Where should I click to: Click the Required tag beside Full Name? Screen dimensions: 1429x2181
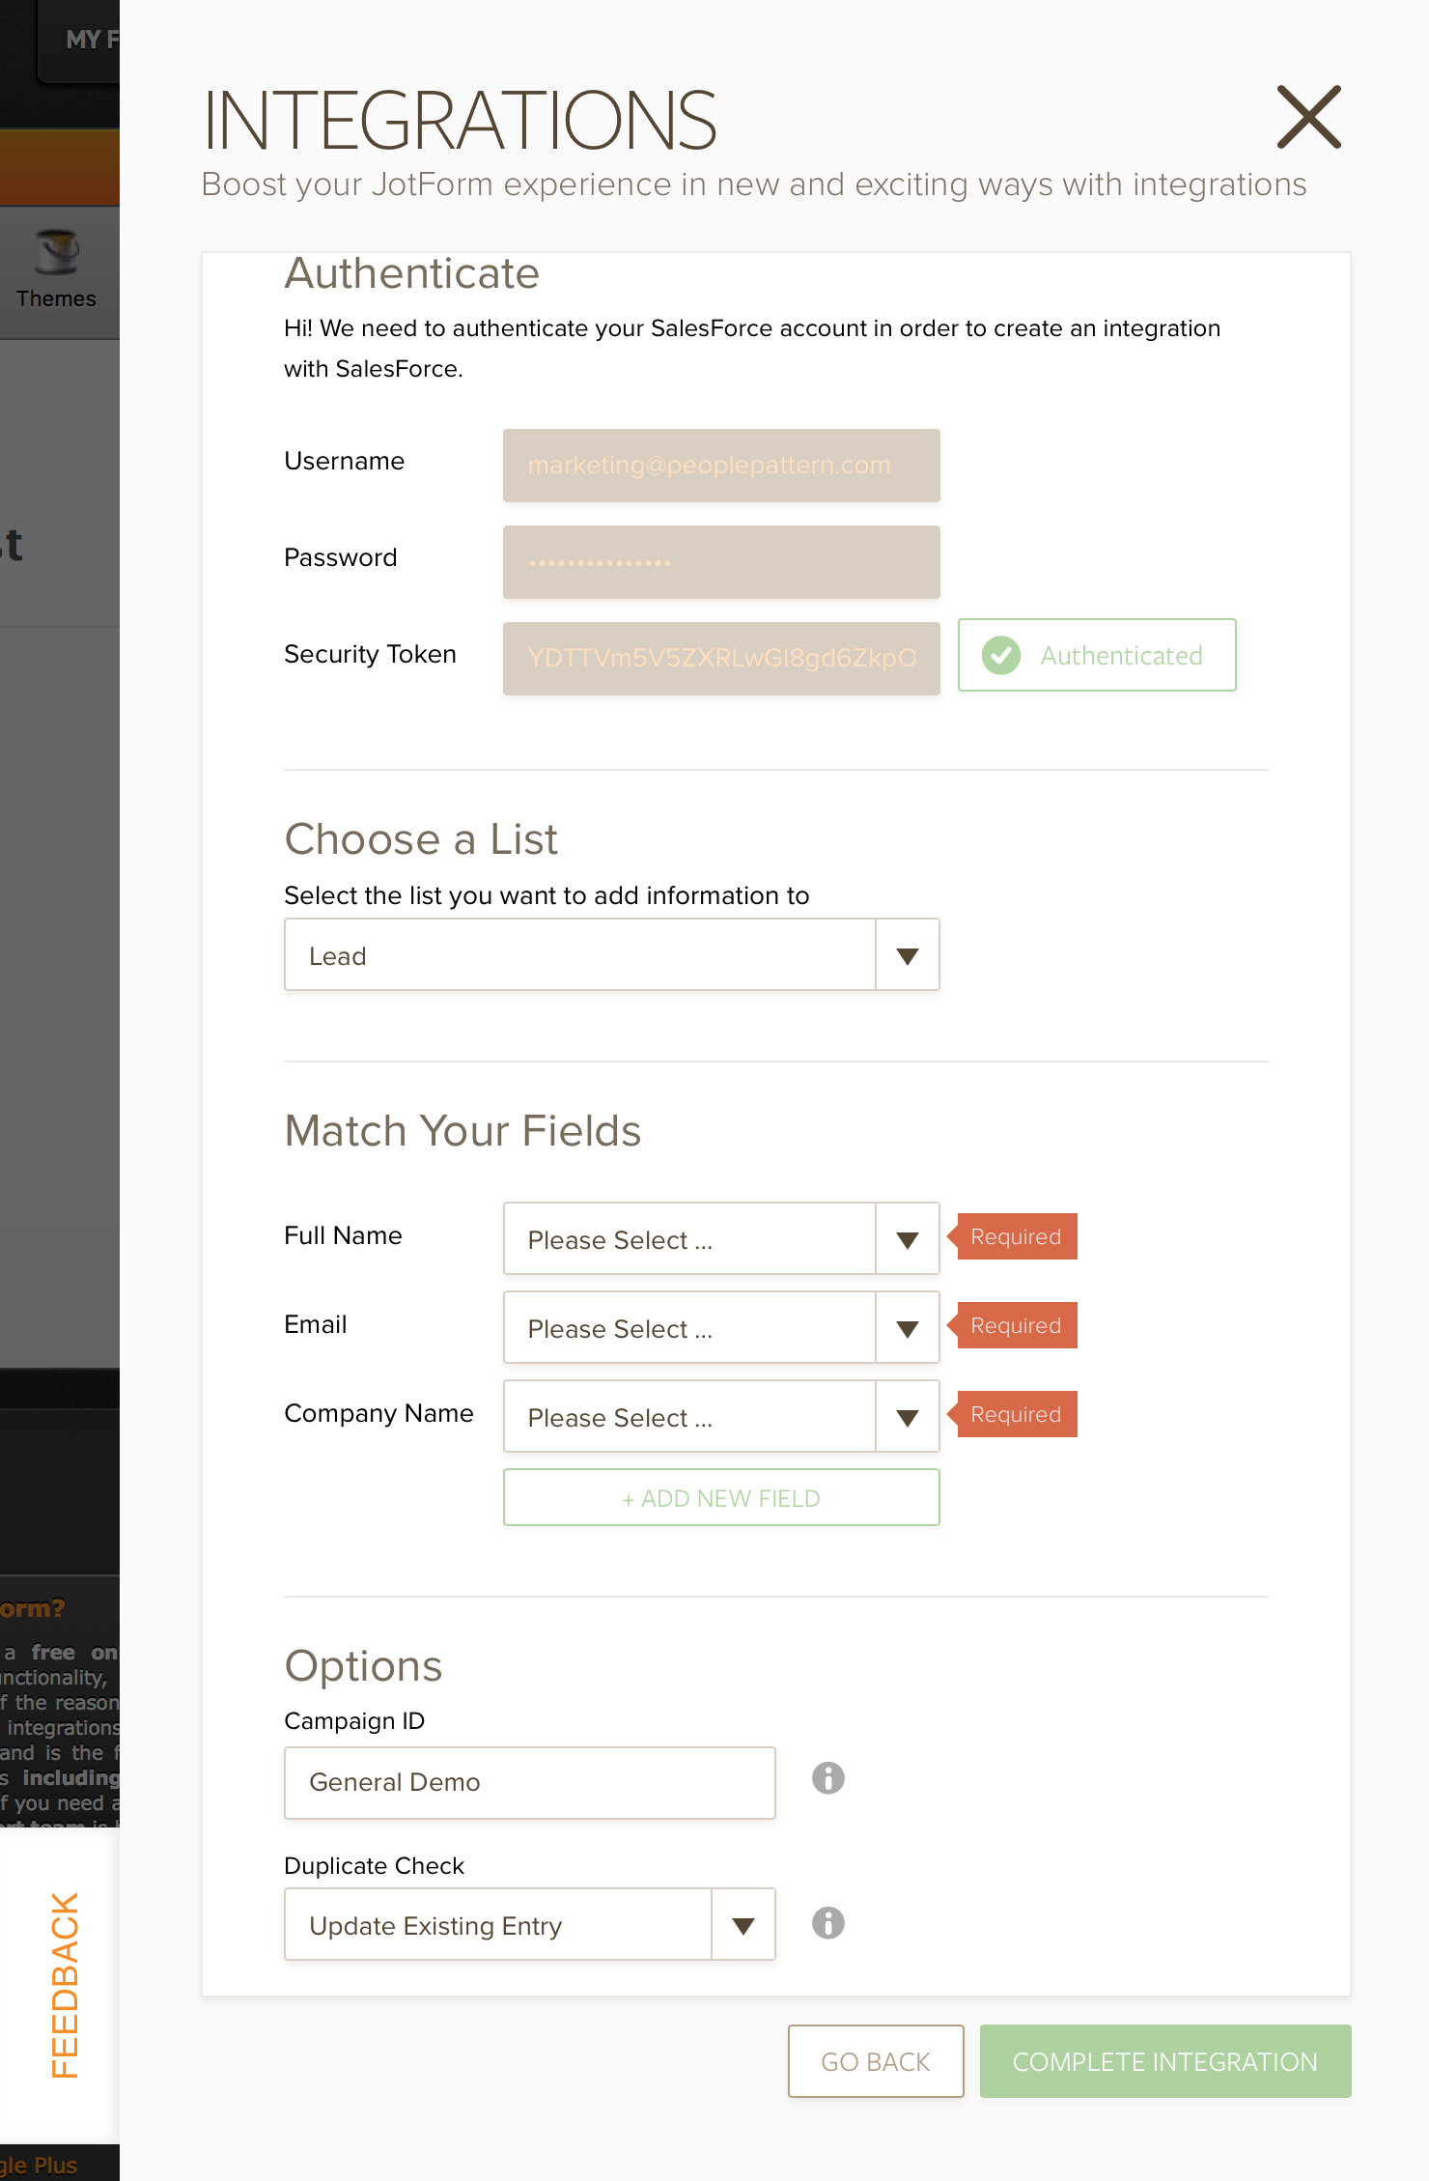1013,1236
